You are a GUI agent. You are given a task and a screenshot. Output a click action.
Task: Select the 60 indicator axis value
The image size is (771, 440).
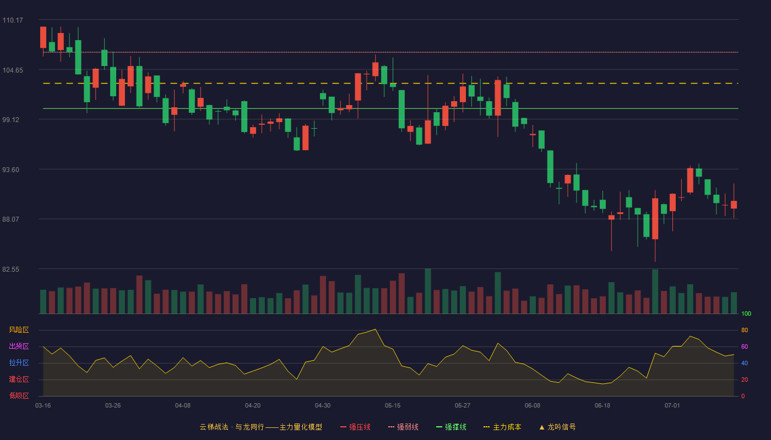[x=745, y=346]
